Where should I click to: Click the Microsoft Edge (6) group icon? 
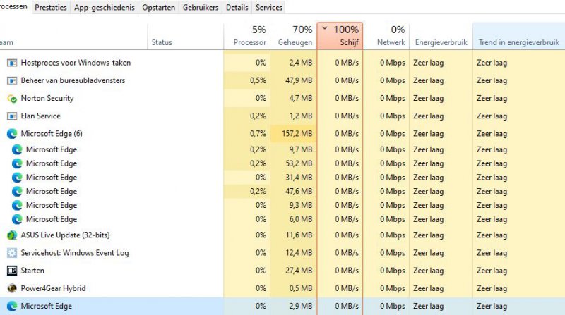[12, 134]
